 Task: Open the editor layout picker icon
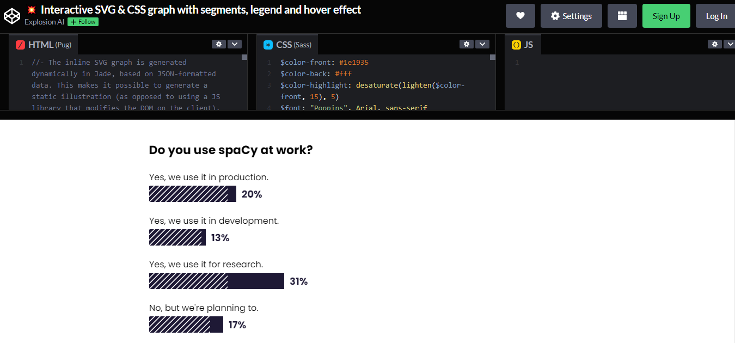(622, 15)
